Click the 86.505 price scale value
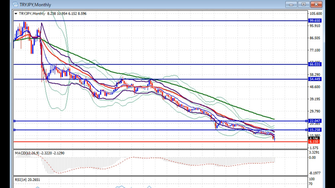335x188 pixels. point(315,38)
